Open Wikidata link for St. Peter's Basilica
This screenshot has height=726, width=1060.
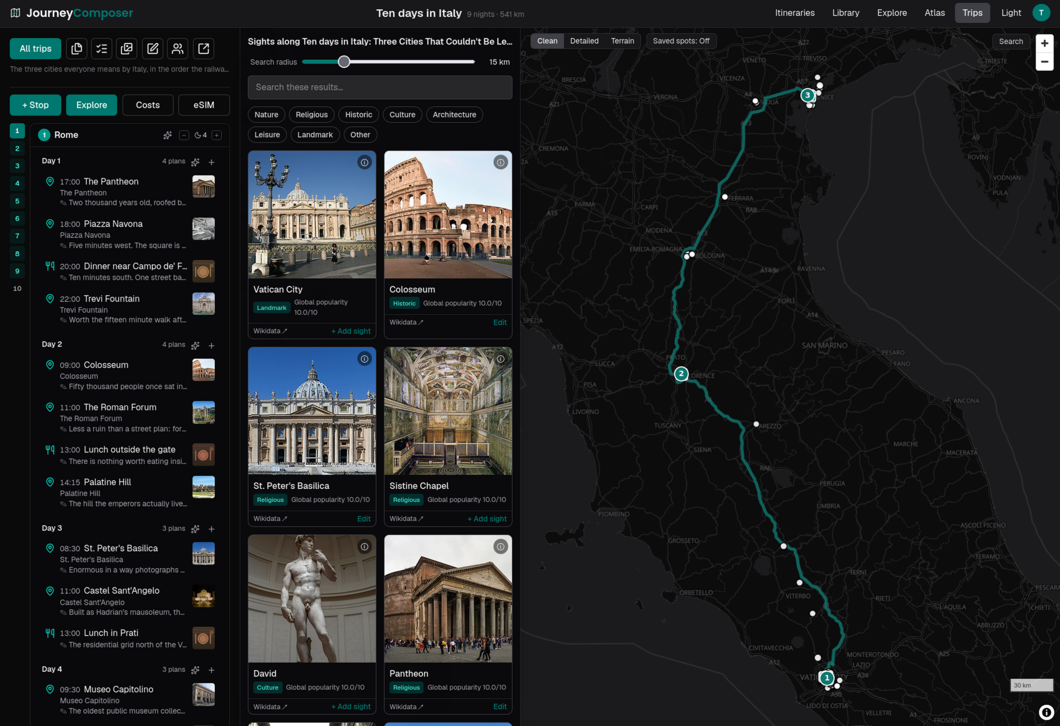tap(270, 519)
